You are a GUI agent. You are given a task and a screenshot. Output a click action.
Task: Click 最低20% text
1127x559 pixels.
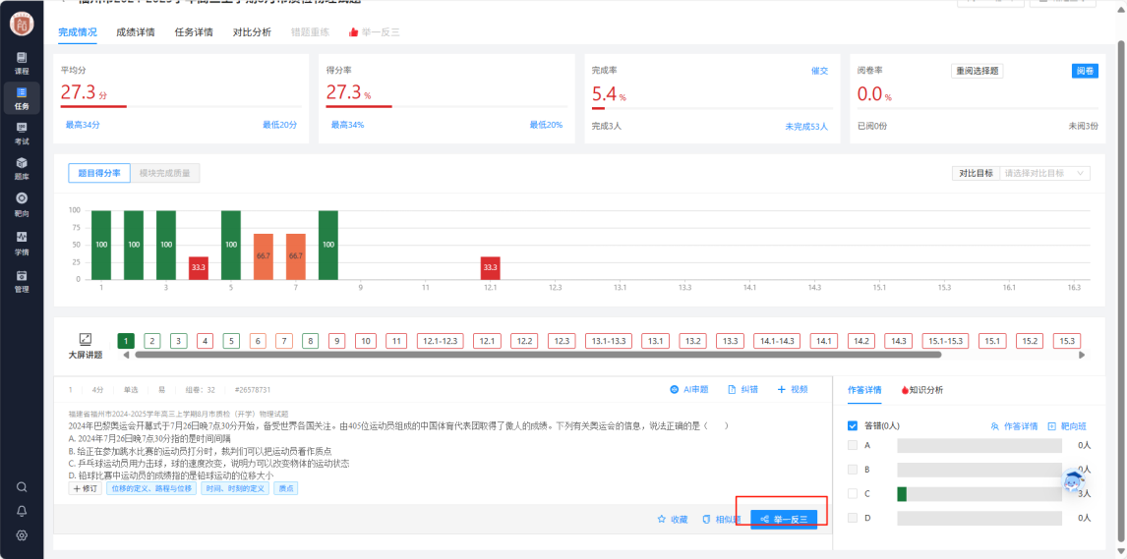pos(546,125)
